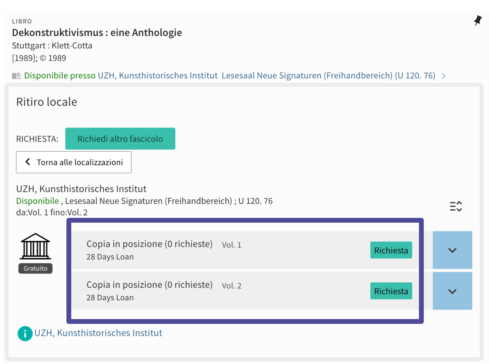Viewport: 489px width, 364px height.
Task: Request the Vol. 2 copy with Richiesta
Action: (391, 291)
